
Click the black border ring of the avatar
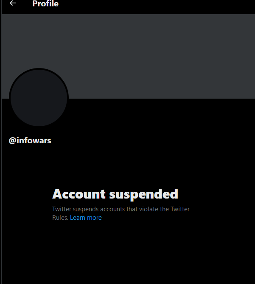(x=39, y=69)
